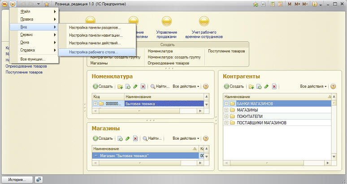347x184 pixels.
Task: Create new group folder in Номенклатура
Action: tap(120, 86)
